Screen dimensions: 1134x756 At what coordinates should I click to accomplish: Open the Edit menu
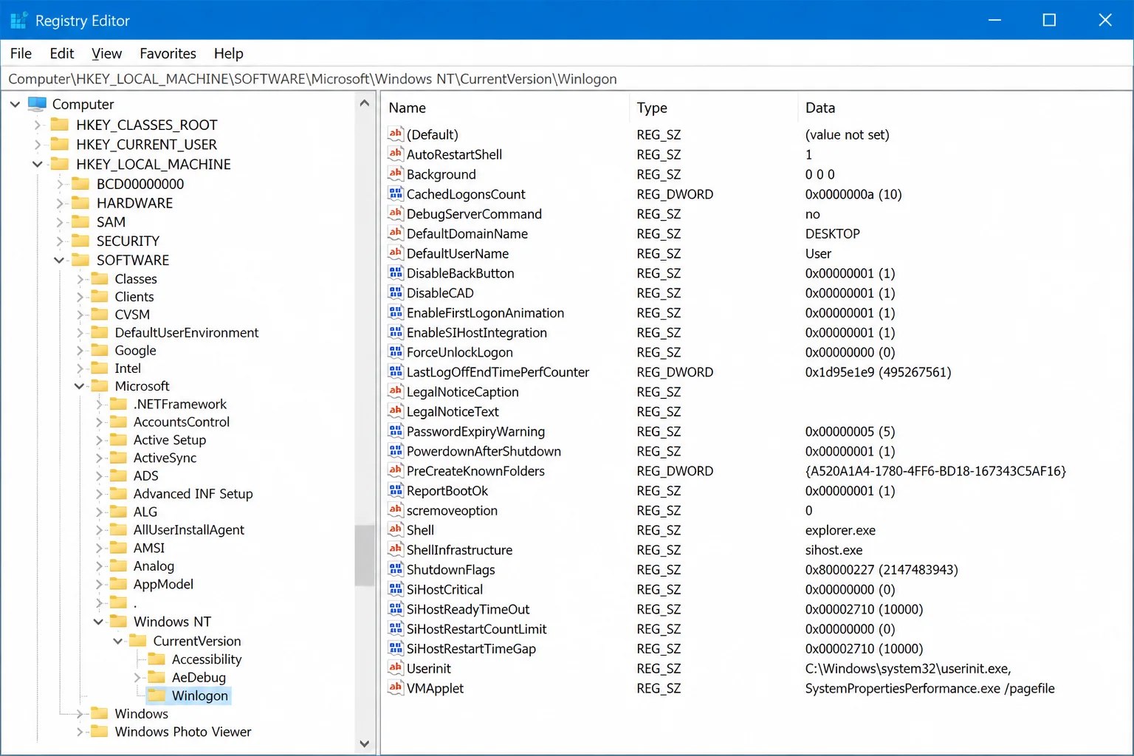tap(62, 53)
